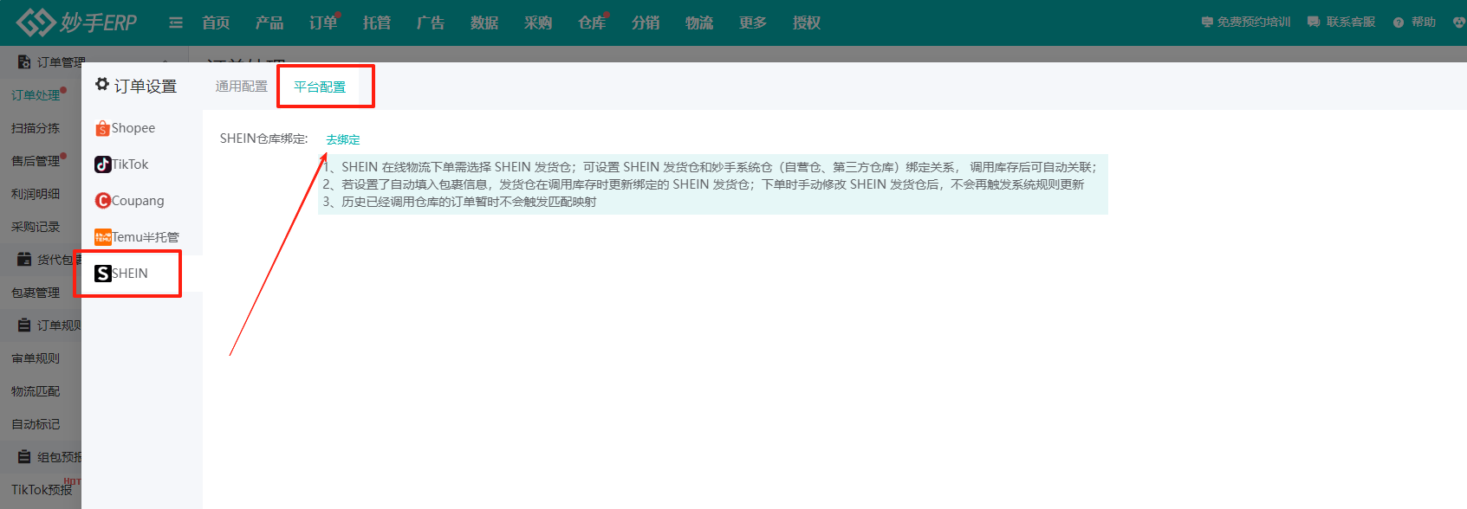Click 订单设置 panel title

point(145,86)
